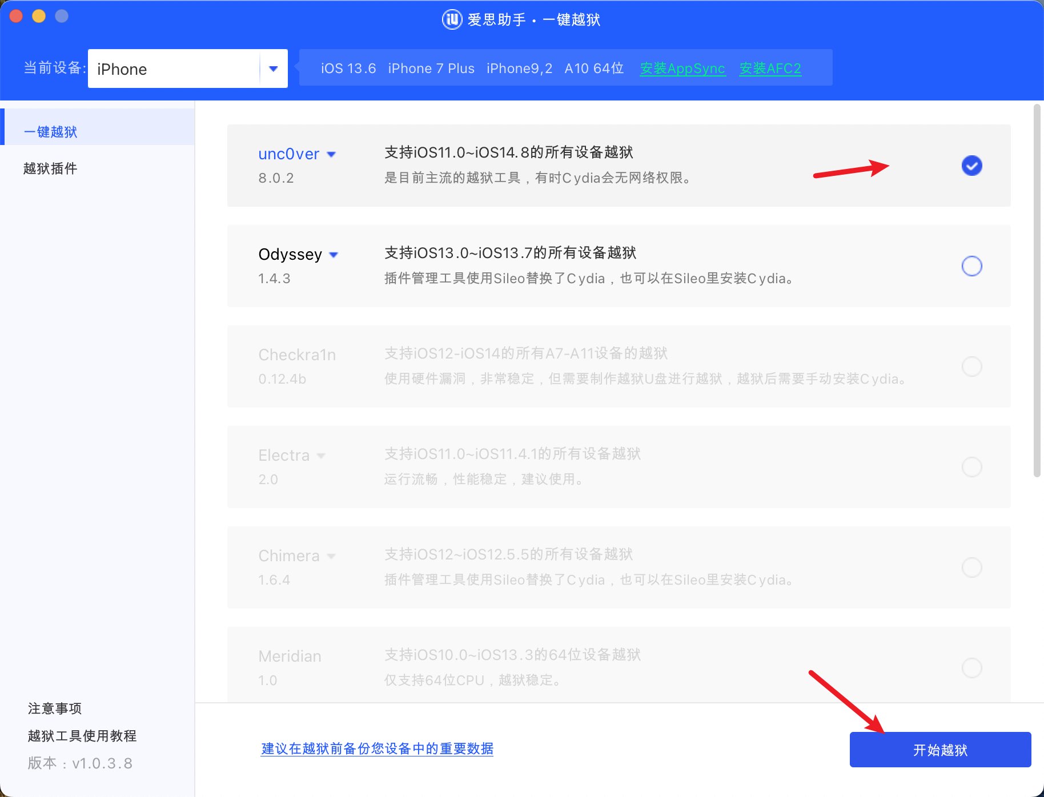
Task: Click the 版本：v1.0.3.8 version label
Action: point(80,763)
